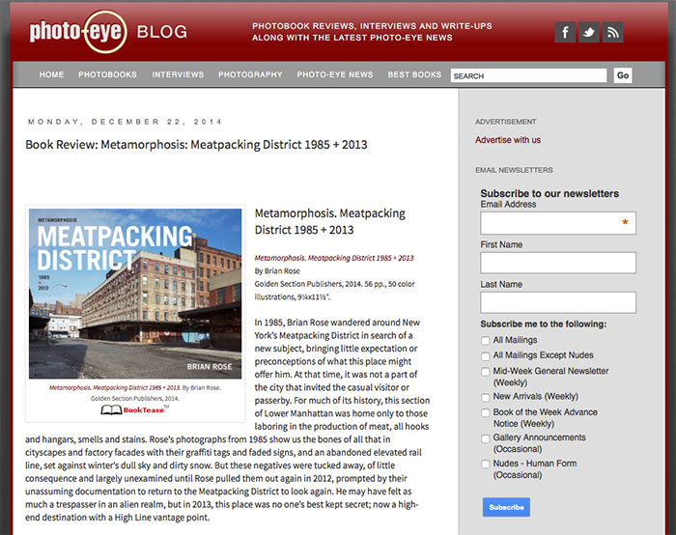Click the 'By Brian Rose' byline text
676x535 pixels.
(x=277, y=270)
